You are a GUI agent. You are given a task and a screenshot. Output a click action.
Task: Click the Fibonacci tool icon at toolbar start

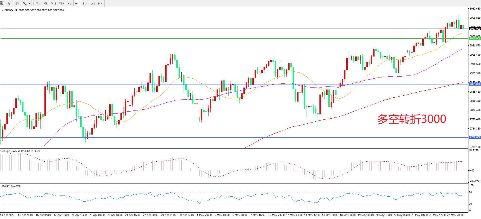pos(1,3)
